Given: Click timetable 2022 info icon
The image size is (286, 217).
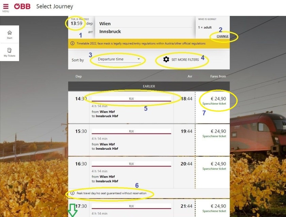Looking at the screenshot, I should [72, 43].
